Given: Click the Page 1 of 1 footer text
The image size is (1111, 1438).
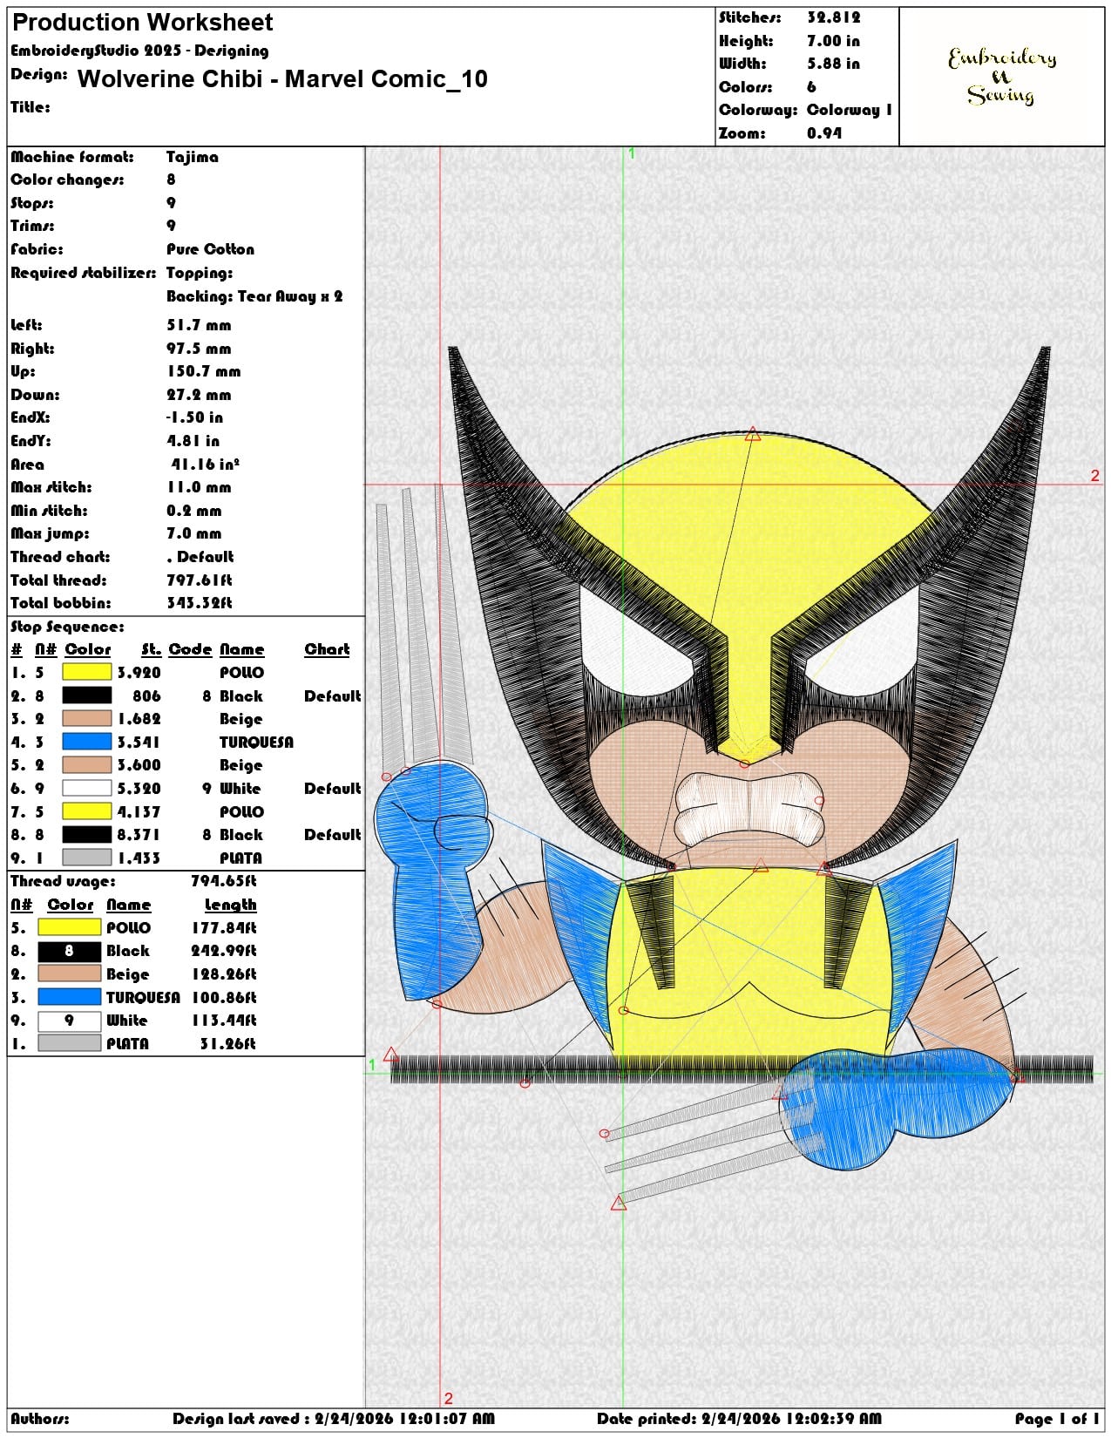Looking at the screenshot, I should 1057,1419.
